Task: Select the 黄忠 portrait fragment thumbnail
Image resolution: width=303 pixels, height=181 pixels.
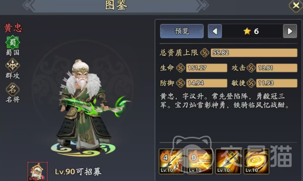Action: coord(37,171)
